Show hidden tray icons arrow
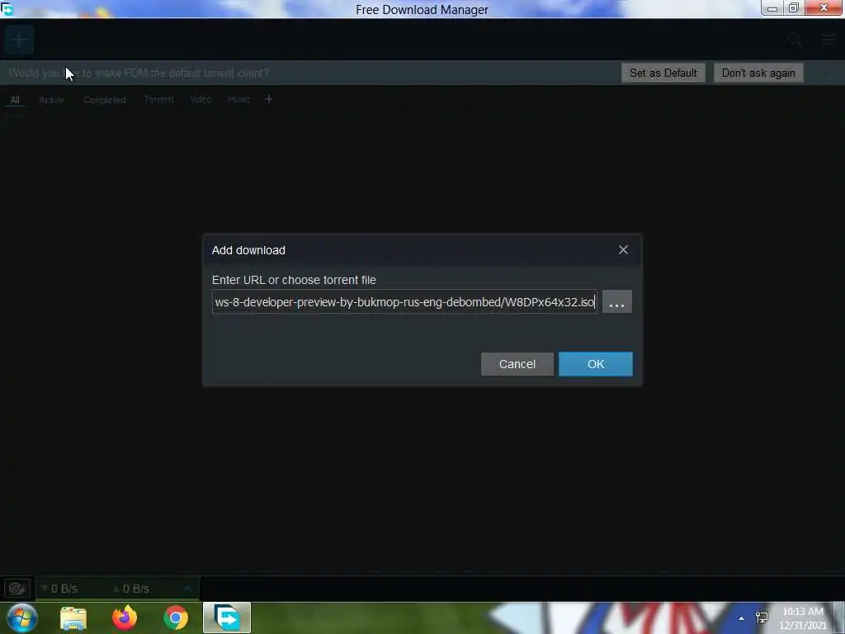Screen dimensions: 845x634 742,618
